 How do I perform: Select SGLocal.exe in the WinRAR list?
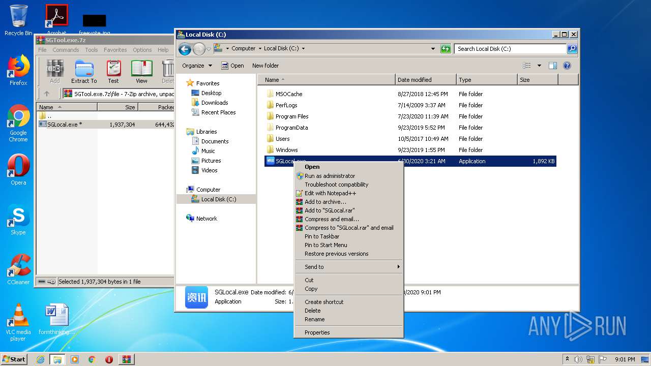(106, 125)
